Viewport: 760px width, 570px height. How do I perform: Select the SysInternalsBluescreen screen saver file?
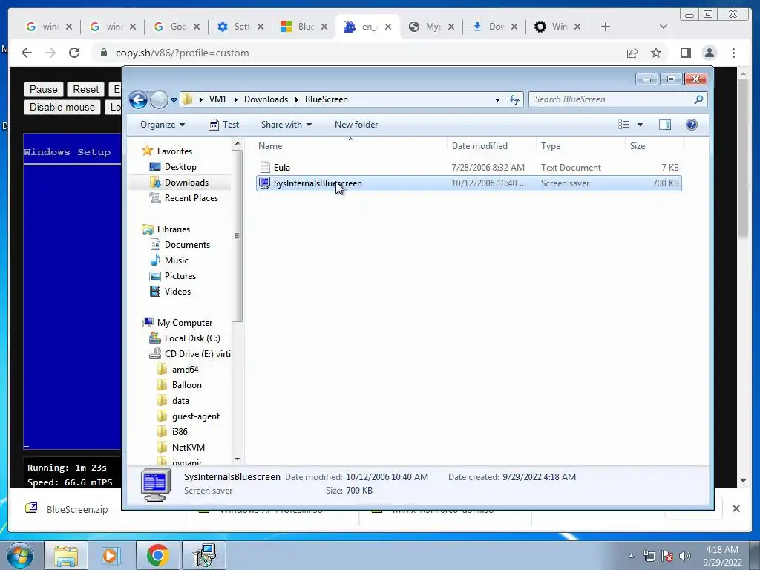pos(469,183)
